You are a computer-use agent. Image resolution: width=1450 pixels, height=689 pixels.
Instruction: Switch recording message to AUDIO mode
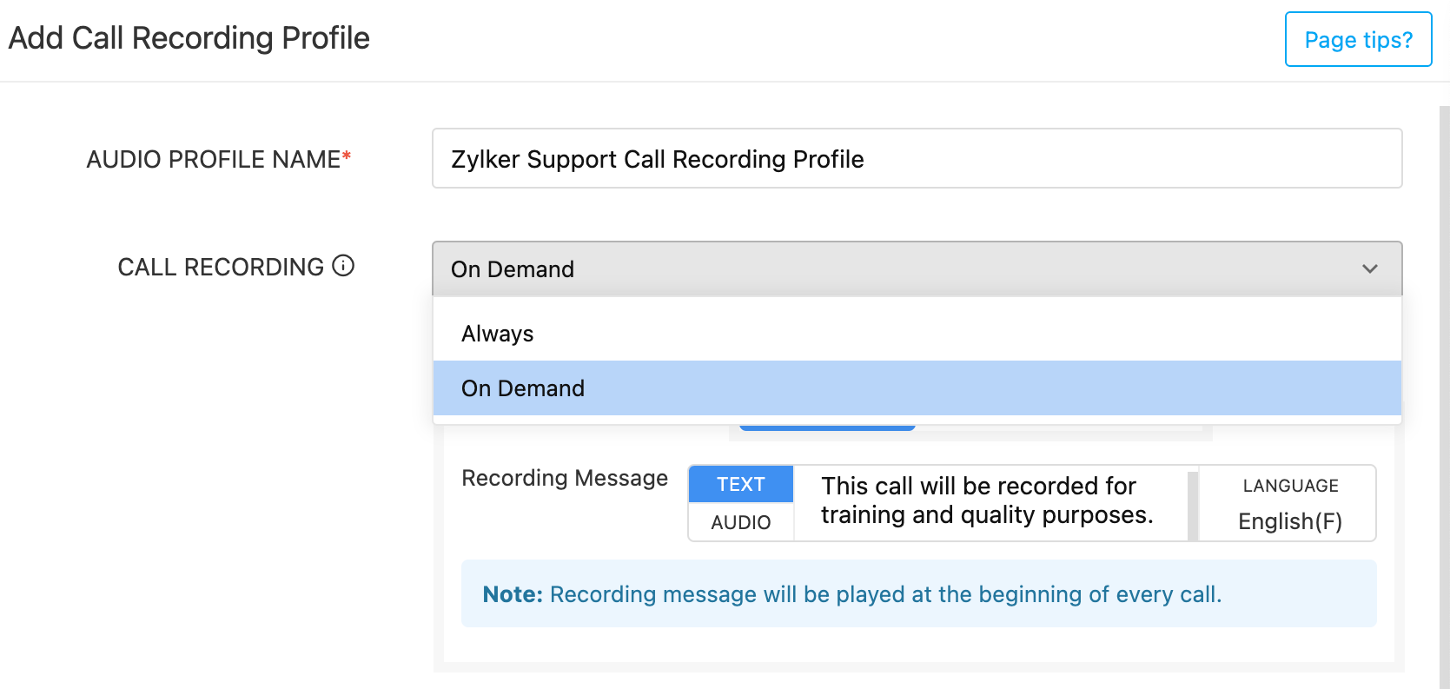click(x=740, y=522)
